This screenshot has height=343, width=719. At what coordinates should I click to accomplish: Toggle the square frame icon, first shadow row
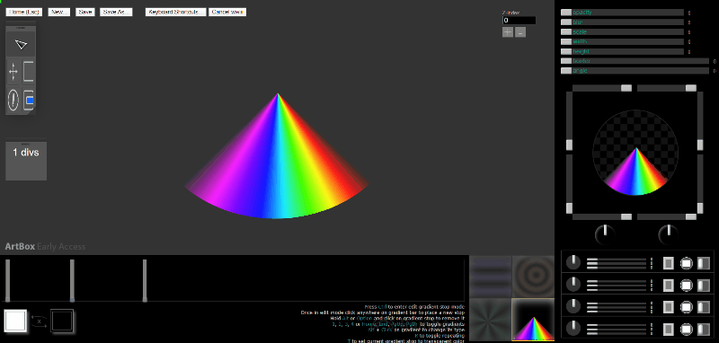[x=669, y=263]
